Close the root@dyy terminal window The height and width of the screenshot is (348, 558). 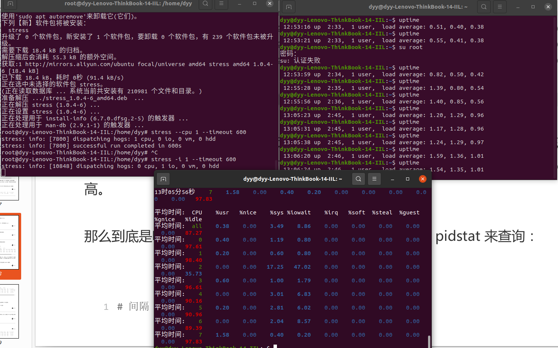pos(269,4)
